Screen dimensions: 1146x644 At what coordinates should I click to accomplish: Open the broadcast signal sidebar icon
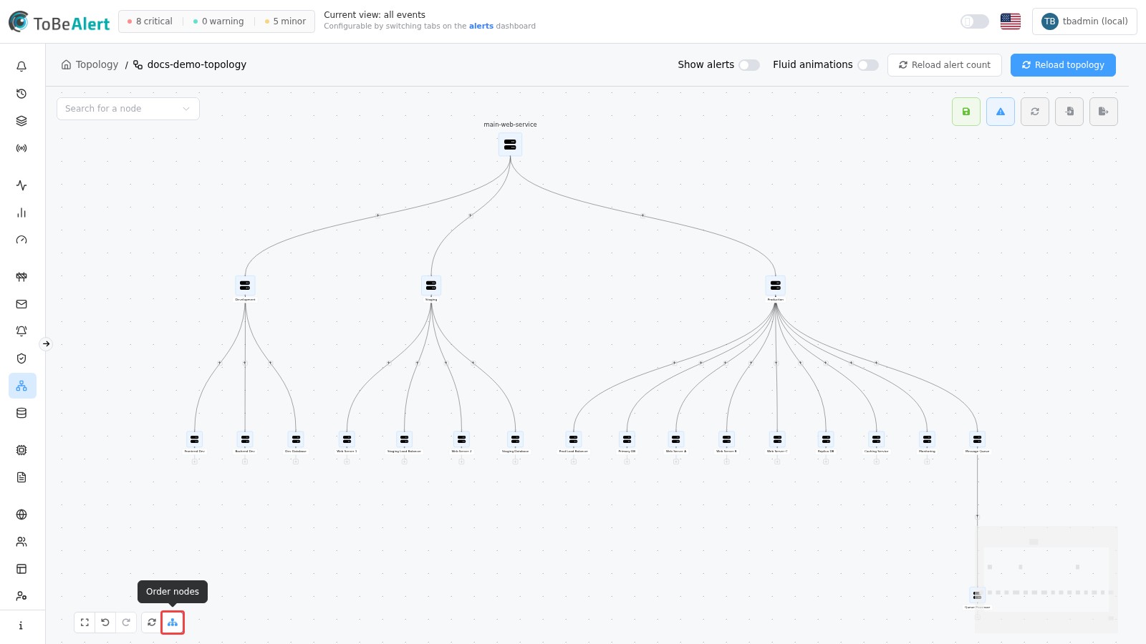coord(21,148)
